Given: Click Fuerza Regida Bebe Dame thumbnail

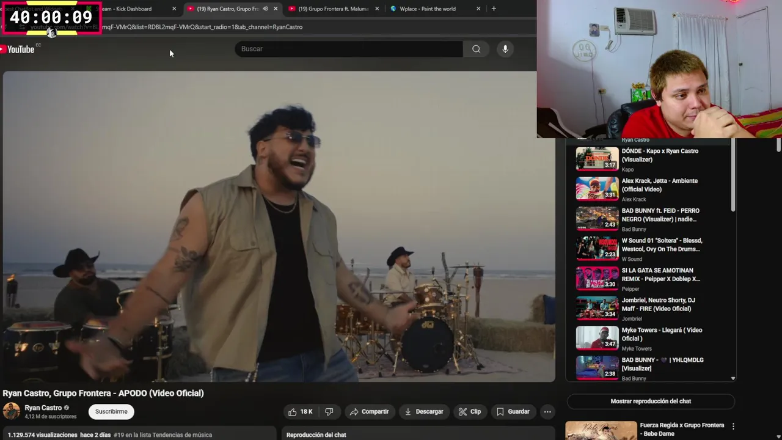Looking at the screenshot, I should tap(601, 431).
